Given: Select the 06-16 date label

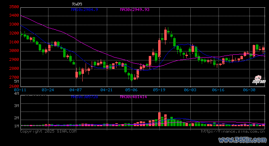Looking at the screenshot, I should [218, 90].
